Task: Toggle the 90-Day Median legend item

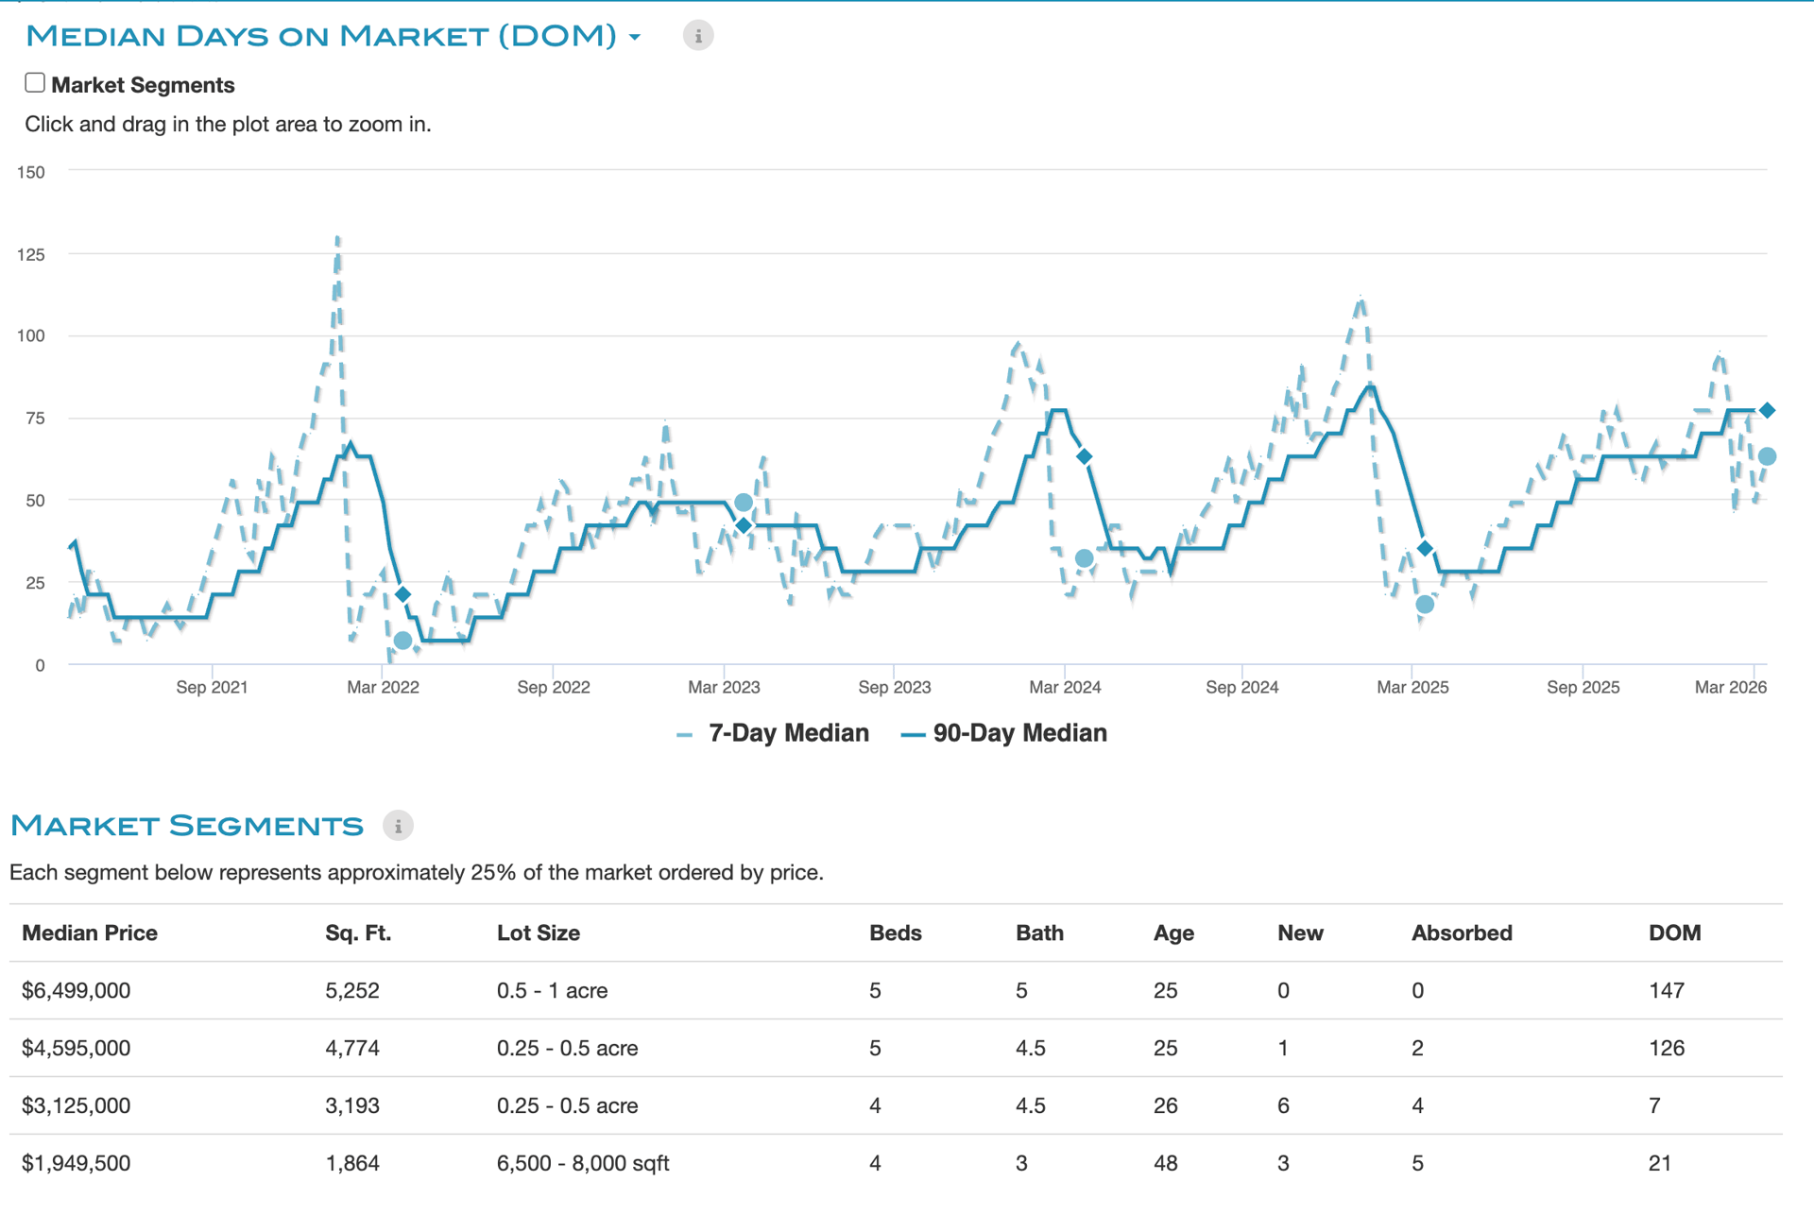Action: point(1018,733)
